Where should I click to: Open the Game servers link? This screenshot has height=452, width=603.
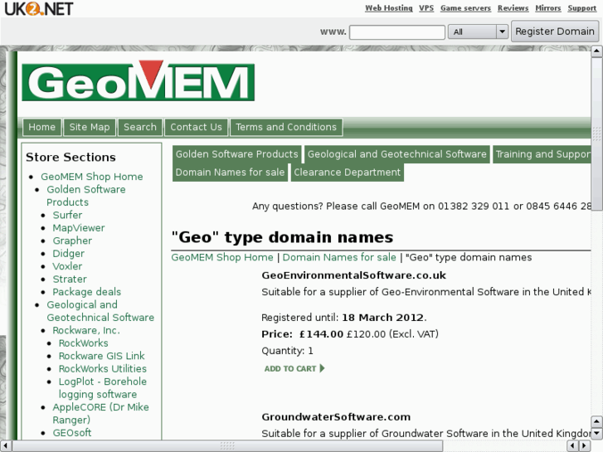(x=465, y=8)
